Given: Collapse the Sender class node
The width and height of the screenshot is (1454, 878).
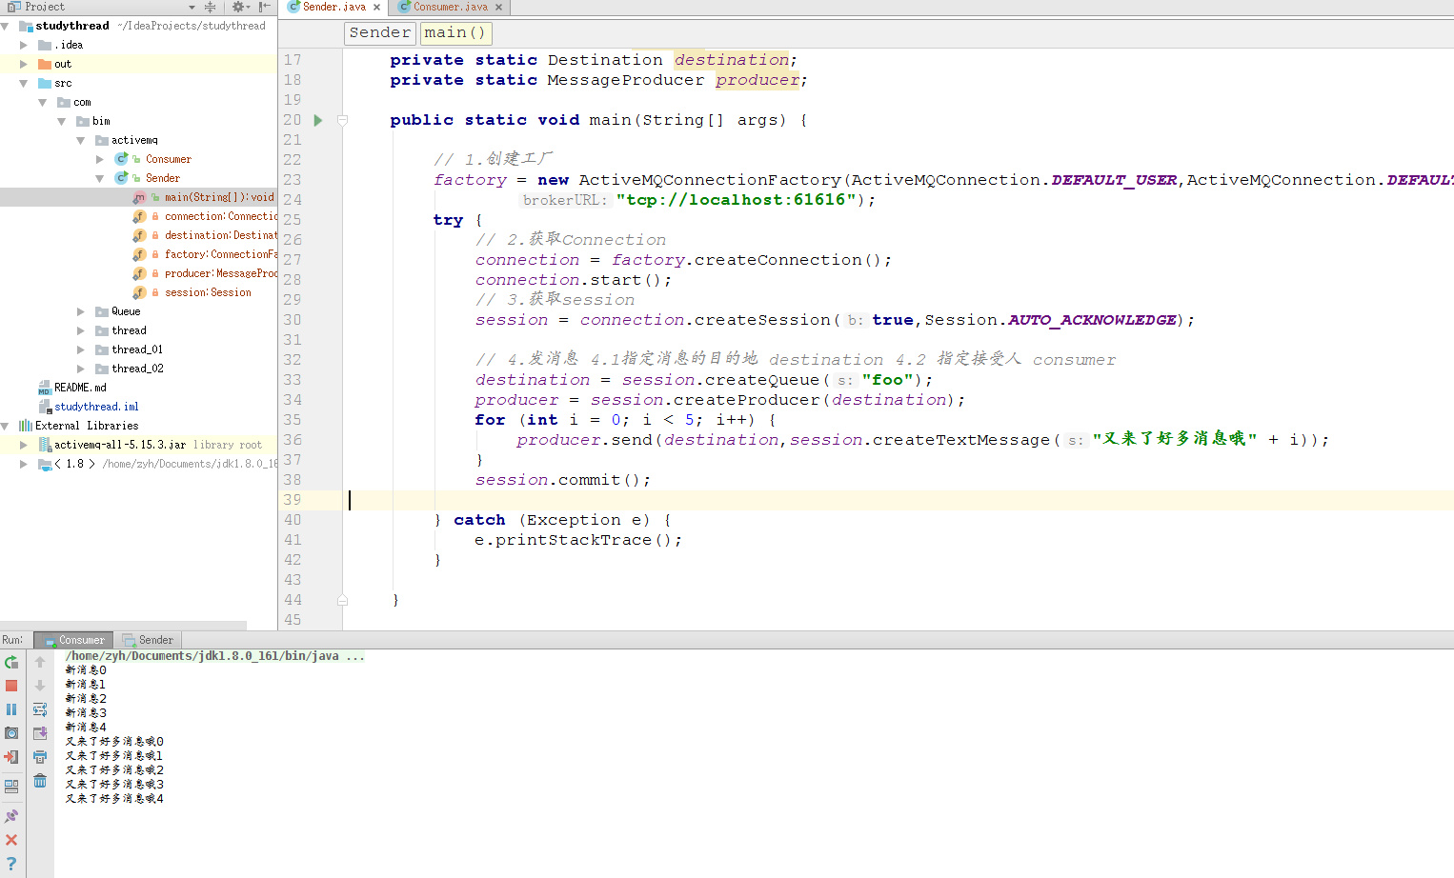Looking at the screenshot, I should (100, 178).
